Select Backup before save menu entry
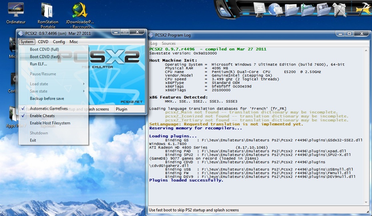Viewport: 372px width, 216px height. point(47,99)
